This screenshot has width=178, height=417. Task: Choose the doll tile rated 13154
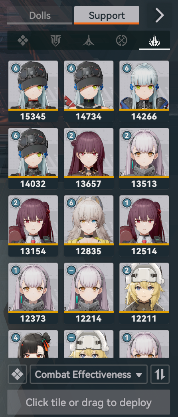click(33, 226)
